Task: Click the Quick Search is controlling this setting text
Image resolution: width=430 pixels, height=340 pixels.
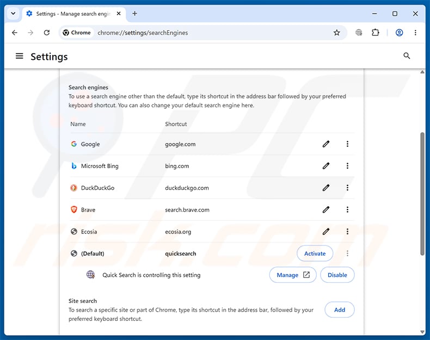Action: [x=151, y=275]
